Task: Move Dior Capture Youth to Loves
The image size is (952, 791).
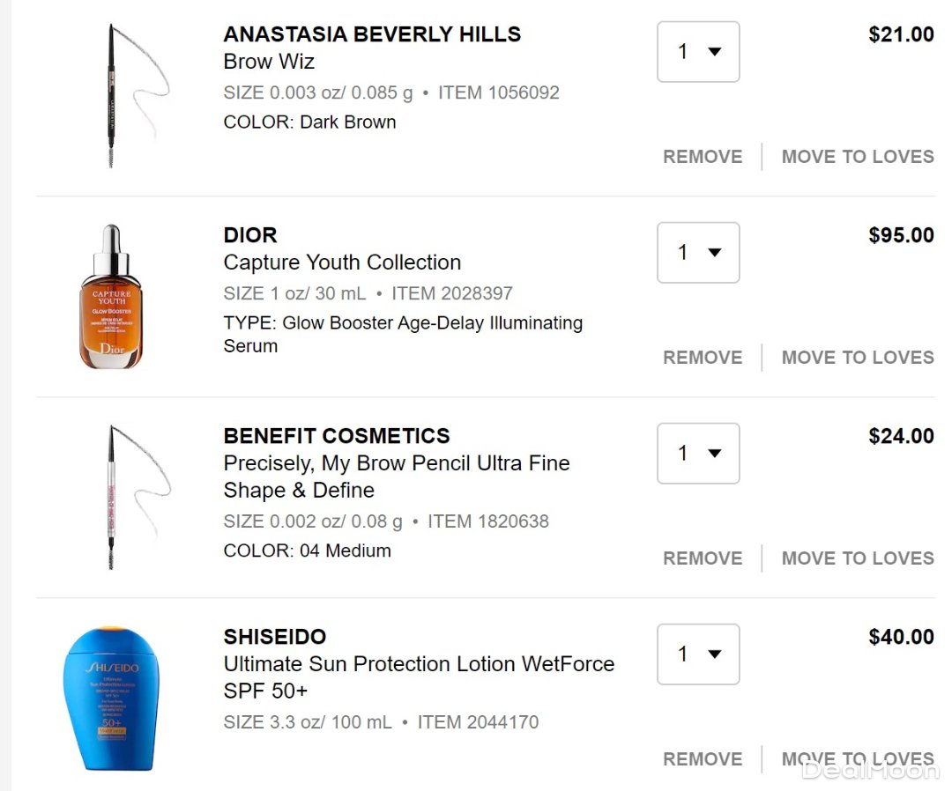Action: pyautogui.click(x=858, y=358)
